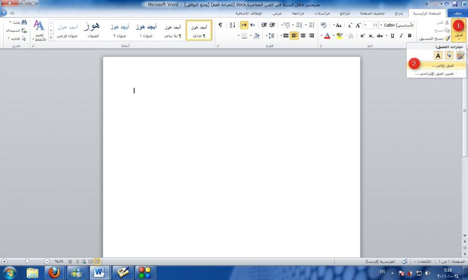Click the Sort A-Z icon

pos(232,25)
